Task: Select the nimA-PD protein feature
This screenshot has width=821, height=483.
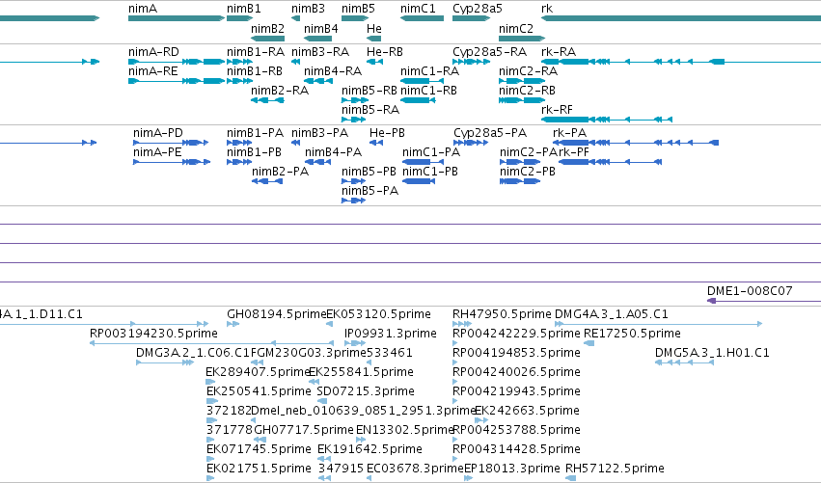Action: [x=171, y=143]
